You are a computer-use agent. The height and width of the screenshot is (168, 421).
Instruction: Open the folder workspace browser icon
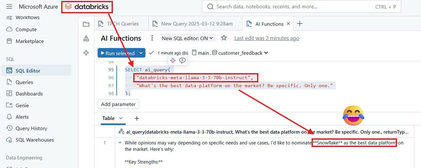pos(86,24)
